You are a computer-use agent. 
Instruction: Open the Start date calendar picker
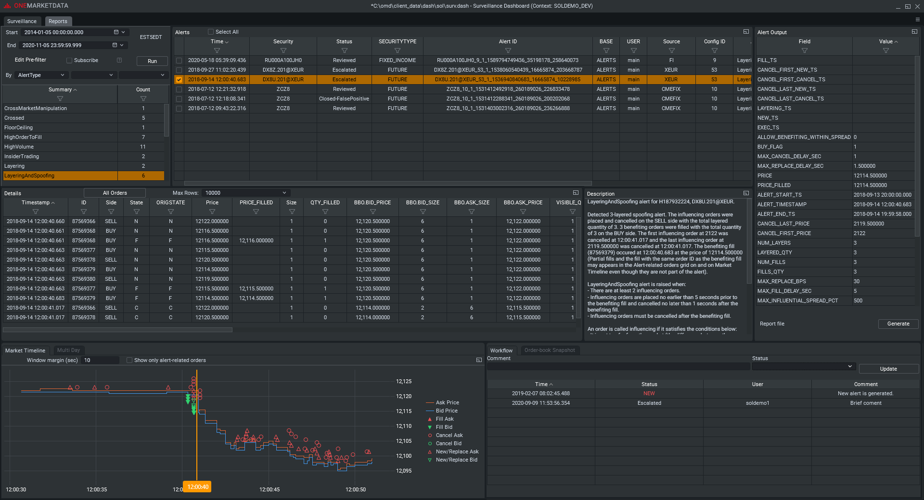coord(115,32)
